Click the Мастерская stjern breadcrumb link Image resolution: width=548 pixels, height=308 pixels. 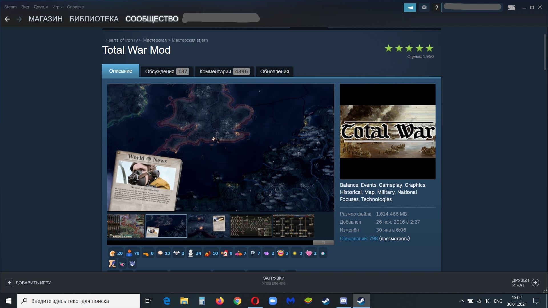pos(190,40)
